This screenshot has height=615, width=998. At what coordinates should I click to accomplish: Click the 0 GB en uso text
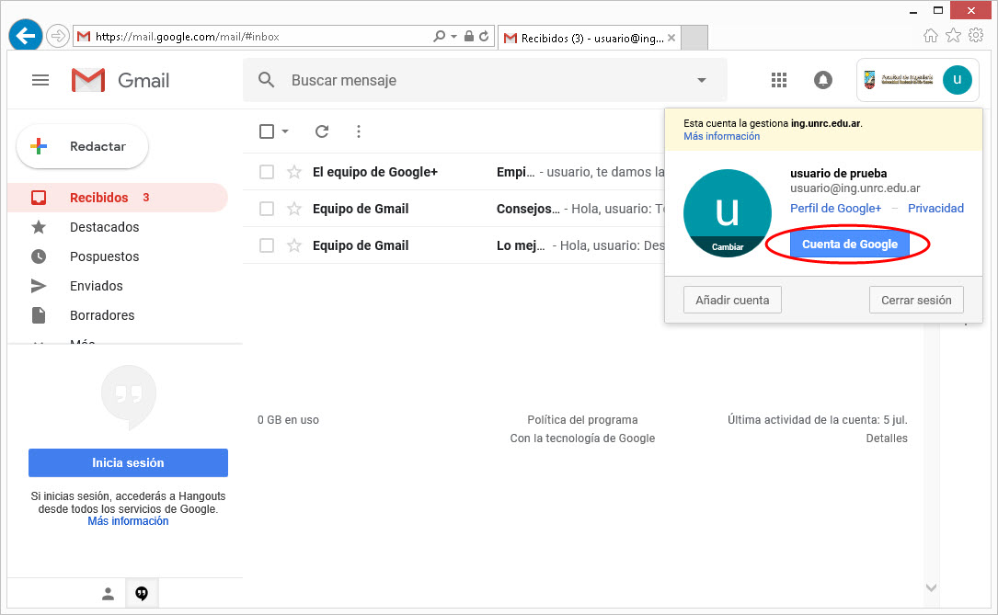tap(288, 420)
